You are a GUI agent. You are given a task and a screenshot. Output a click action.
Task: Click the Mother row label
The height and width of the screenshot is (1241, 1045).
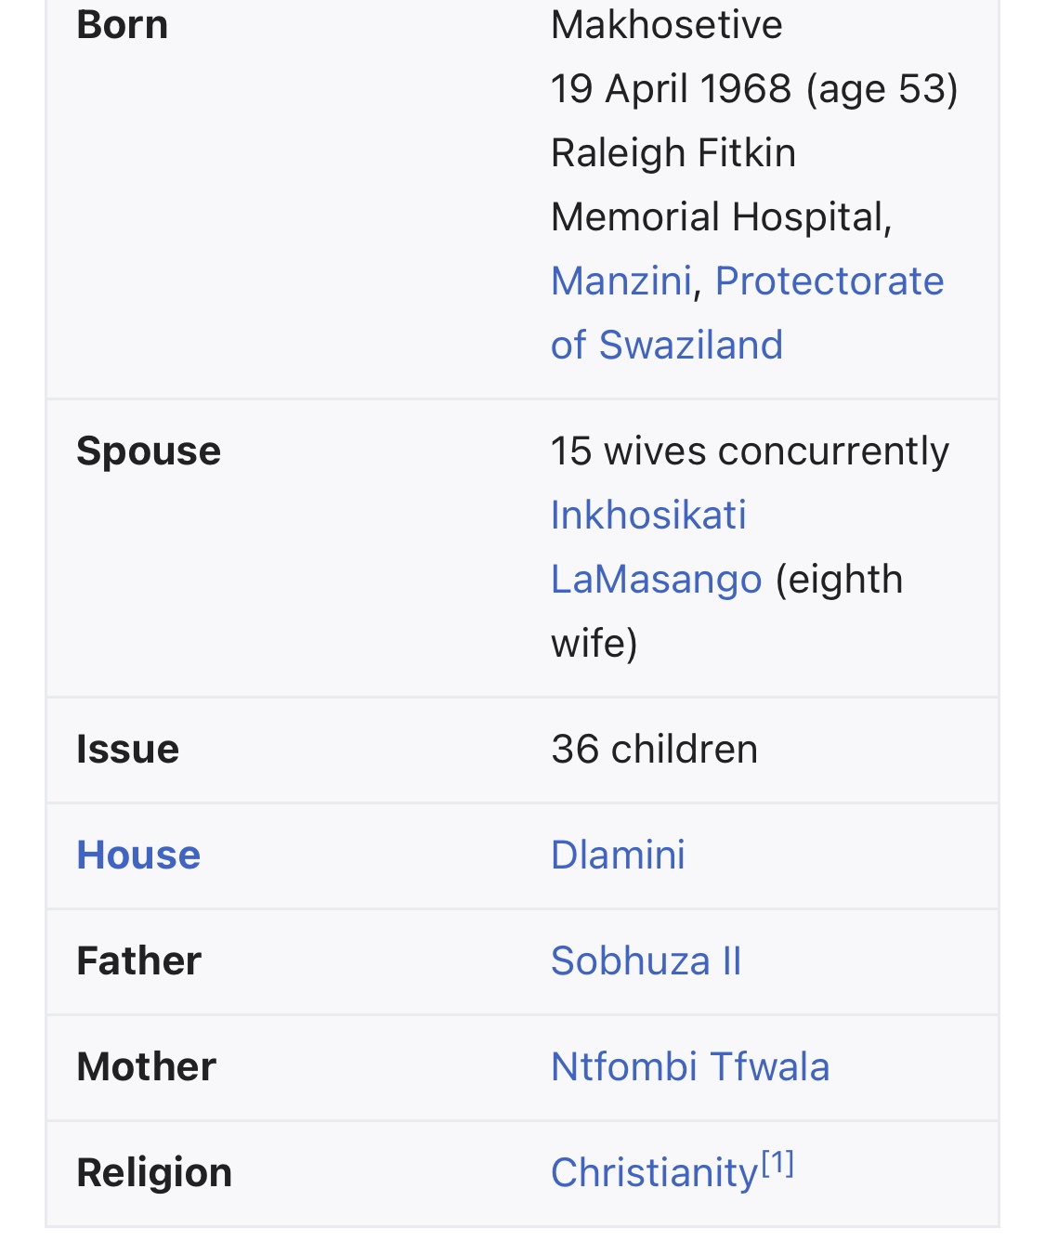pos(146,1066)
